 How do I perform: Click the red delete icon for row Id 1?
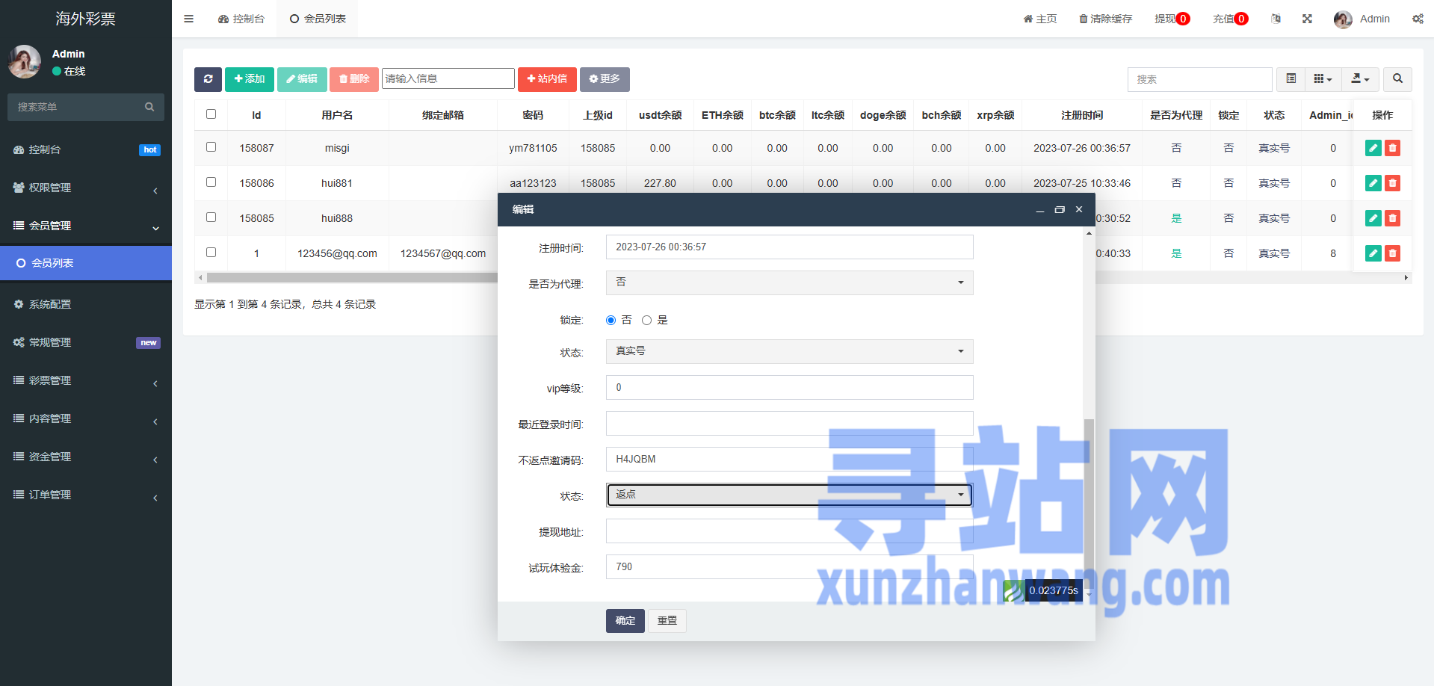click(x=1392, y=253)
